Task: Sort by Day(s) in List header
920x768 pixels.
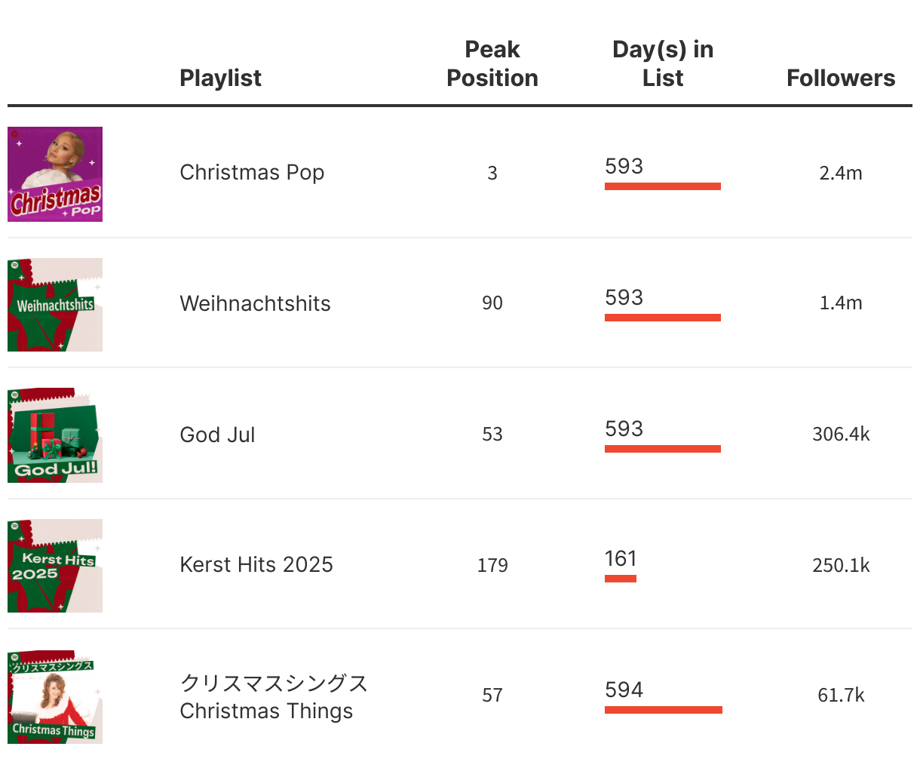Action: (662, 63)
